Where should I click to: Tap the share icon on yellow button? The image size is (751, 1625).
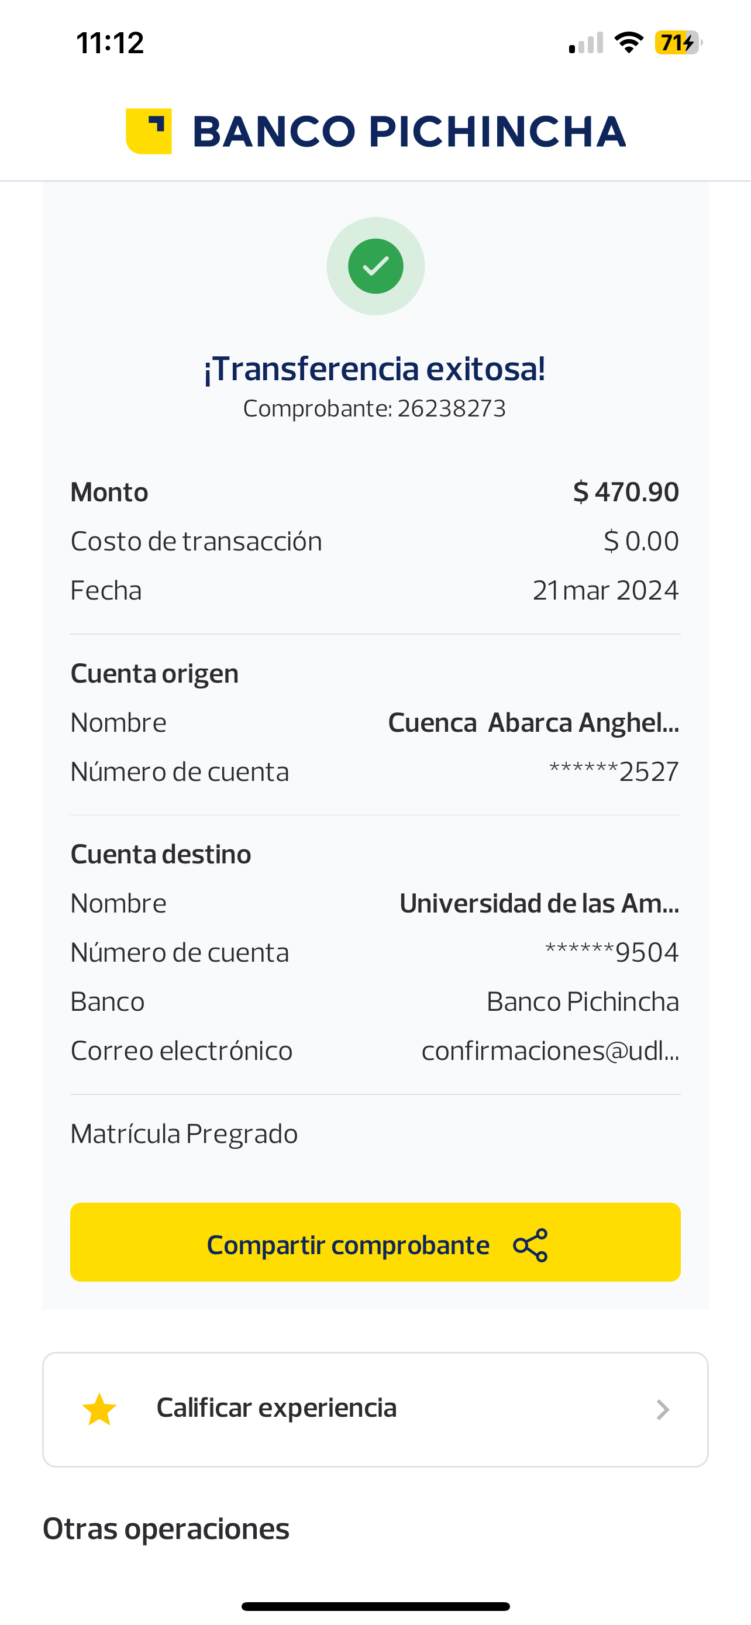[530, 1245]
